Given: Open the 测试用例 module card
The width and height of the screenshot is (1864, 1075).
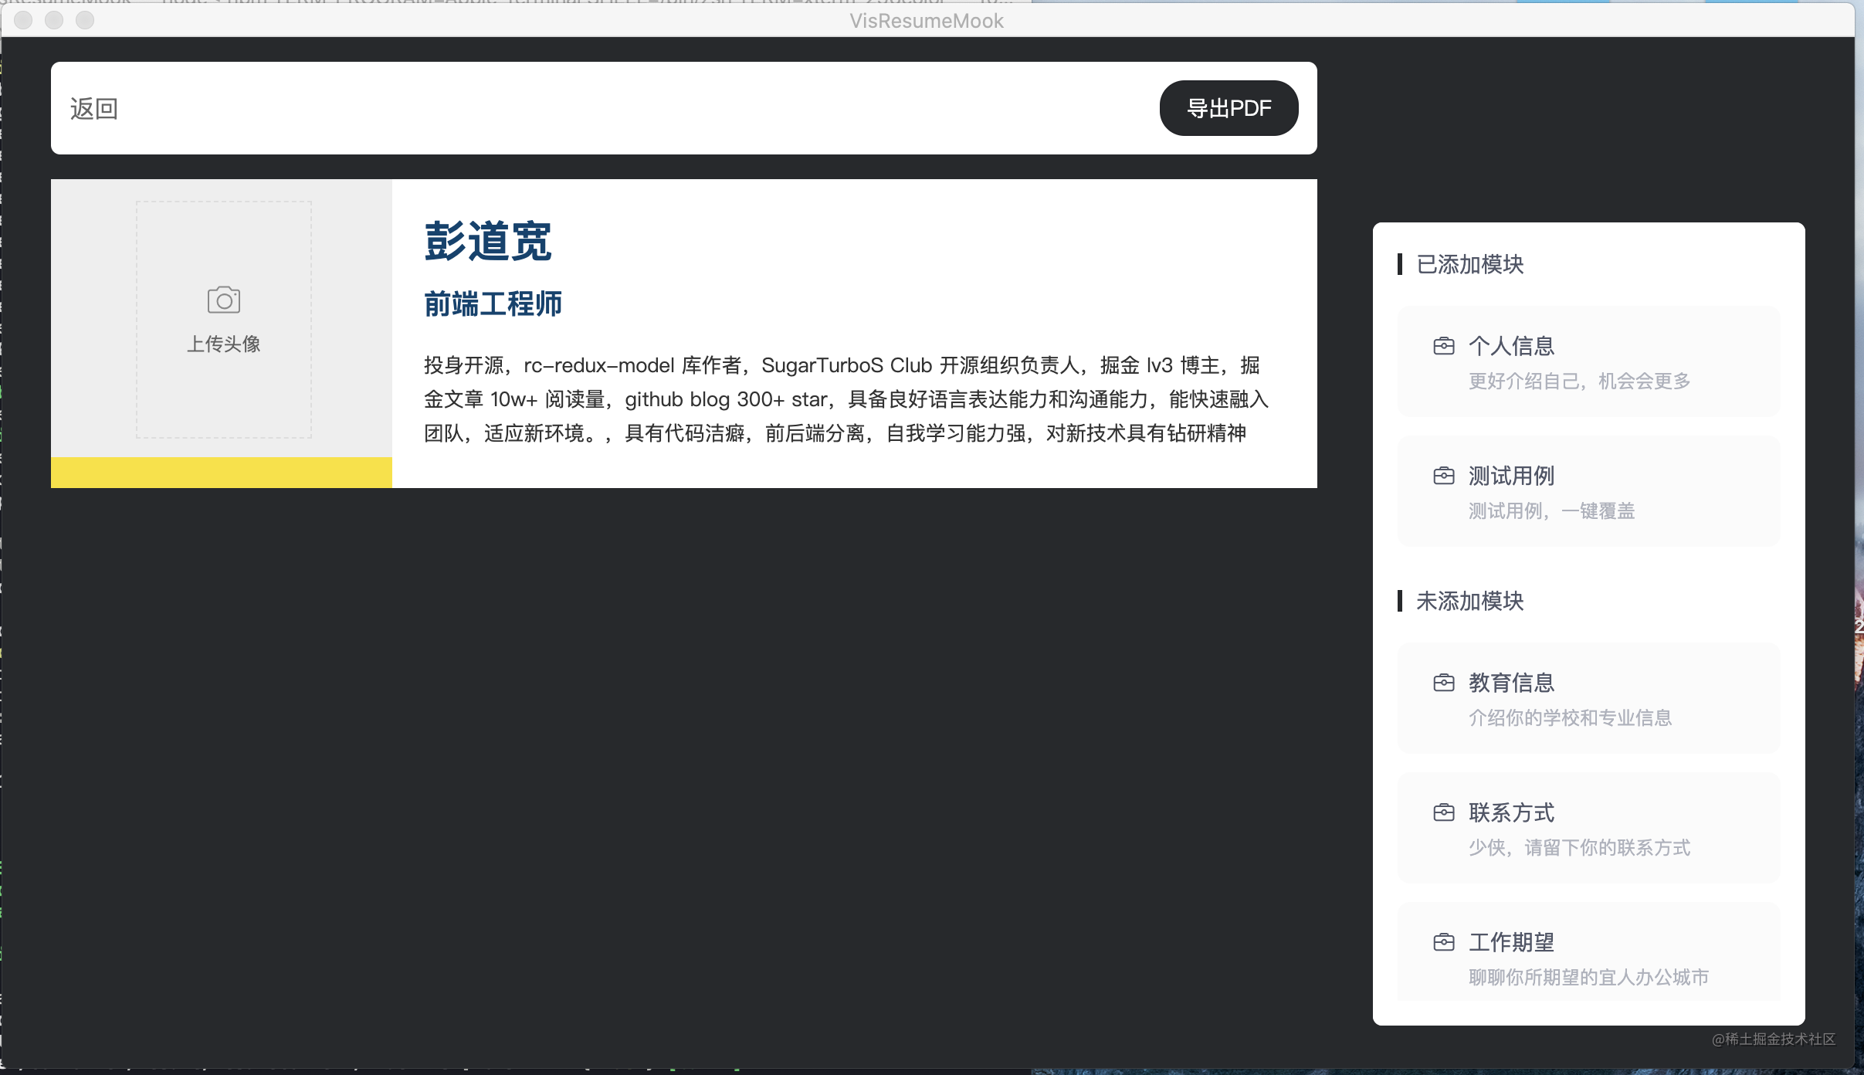Looking at the screenshot, I should click(1588, 491).
